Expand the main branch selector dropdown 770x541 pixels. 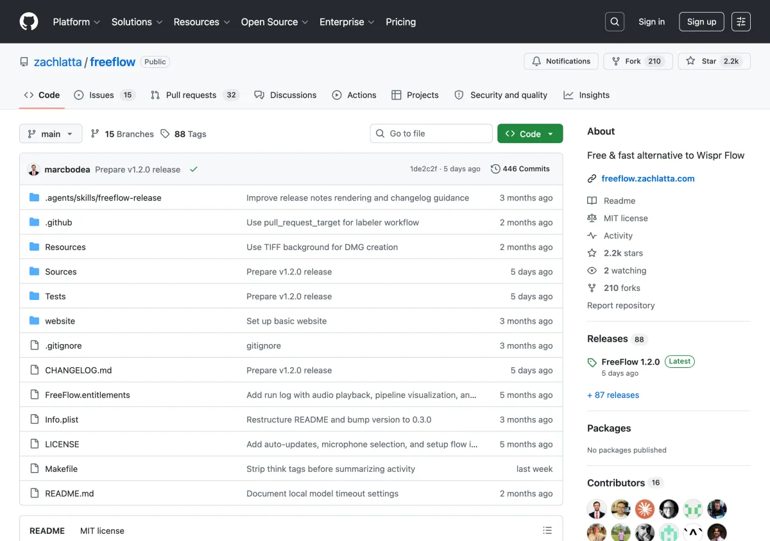click(51, 133)
